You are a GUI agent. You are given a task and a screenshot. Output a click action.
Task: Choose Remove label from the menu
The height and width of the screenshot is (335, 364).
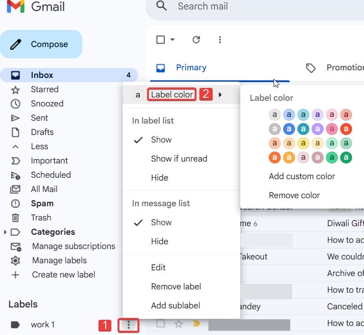coord(176,287)
